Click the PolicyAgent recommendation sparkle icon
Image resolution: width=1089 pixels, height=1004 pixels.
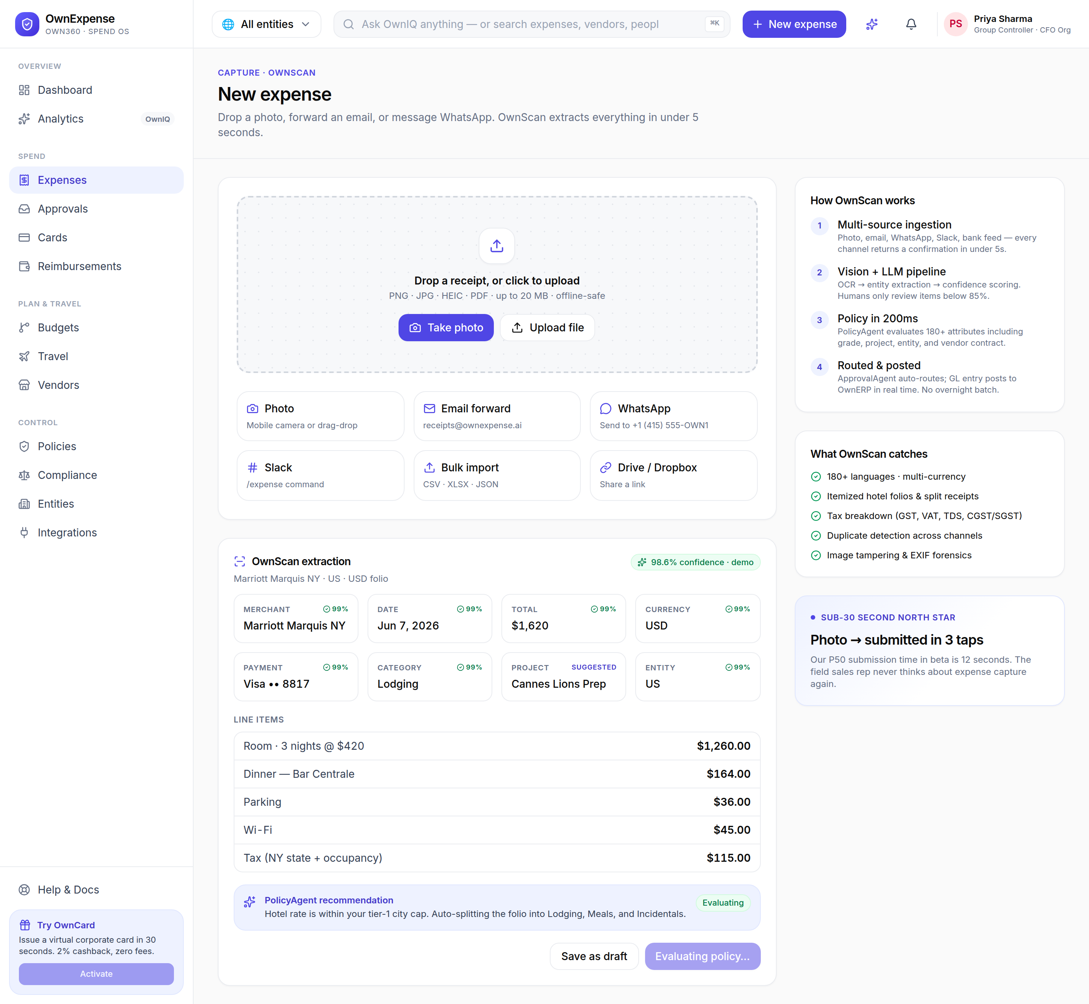[250, 902]
